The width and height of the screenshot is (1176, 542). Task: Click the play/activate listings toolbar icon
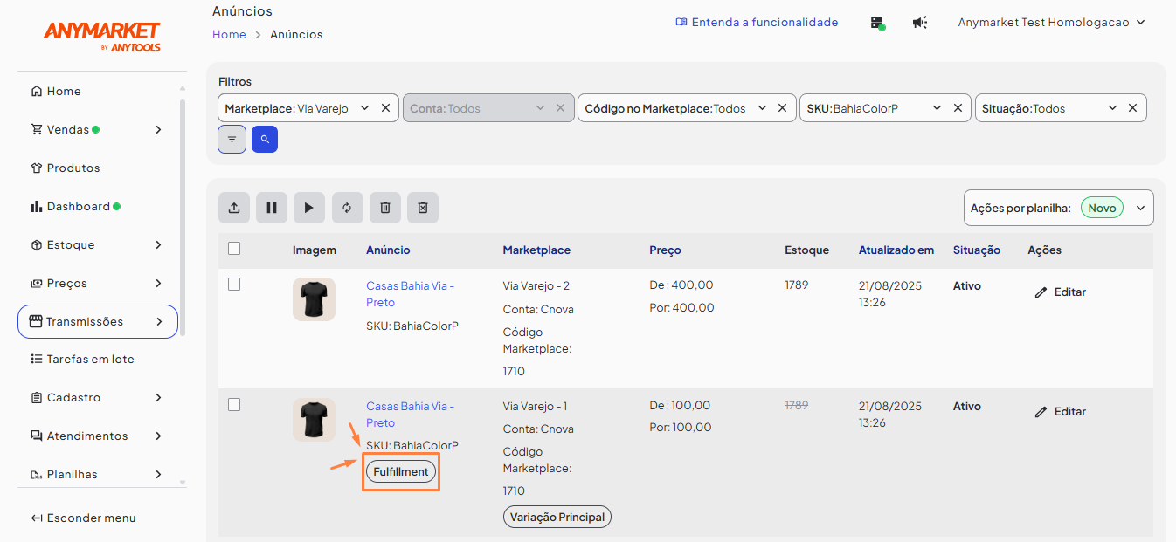tap(309, 208)
